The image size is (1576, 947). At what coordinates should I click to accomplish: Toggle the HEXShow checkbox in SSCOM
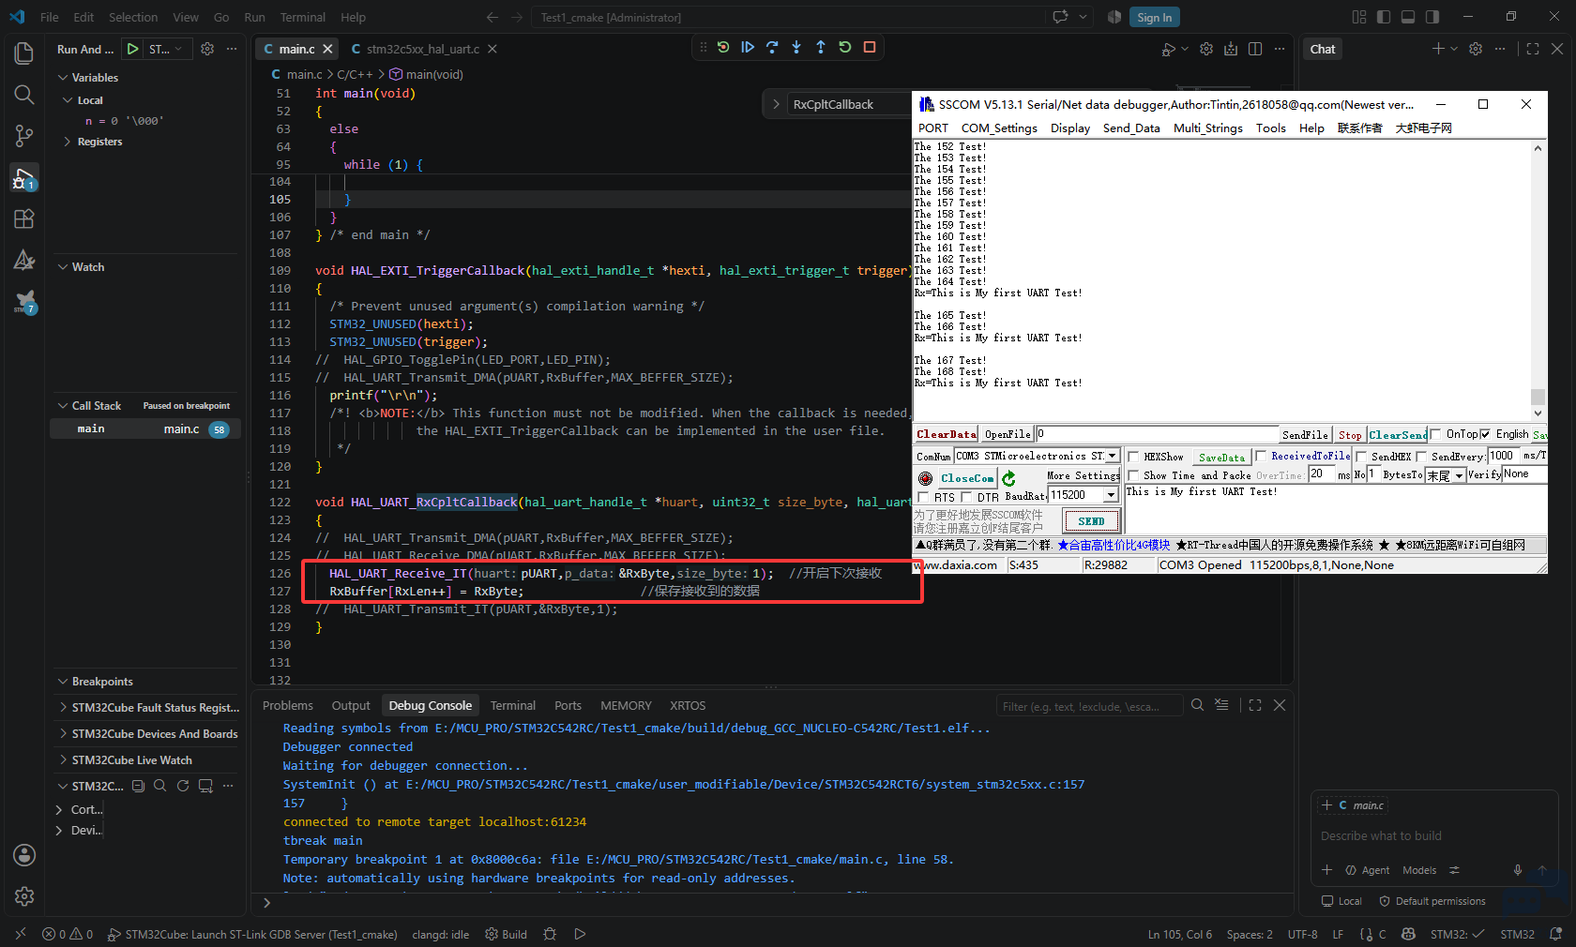point(1133,457)
